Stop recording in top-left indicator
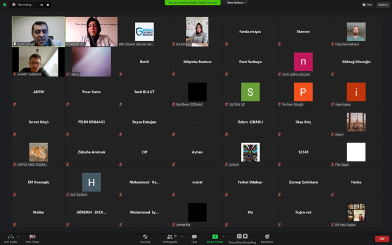 coord(48,5)
